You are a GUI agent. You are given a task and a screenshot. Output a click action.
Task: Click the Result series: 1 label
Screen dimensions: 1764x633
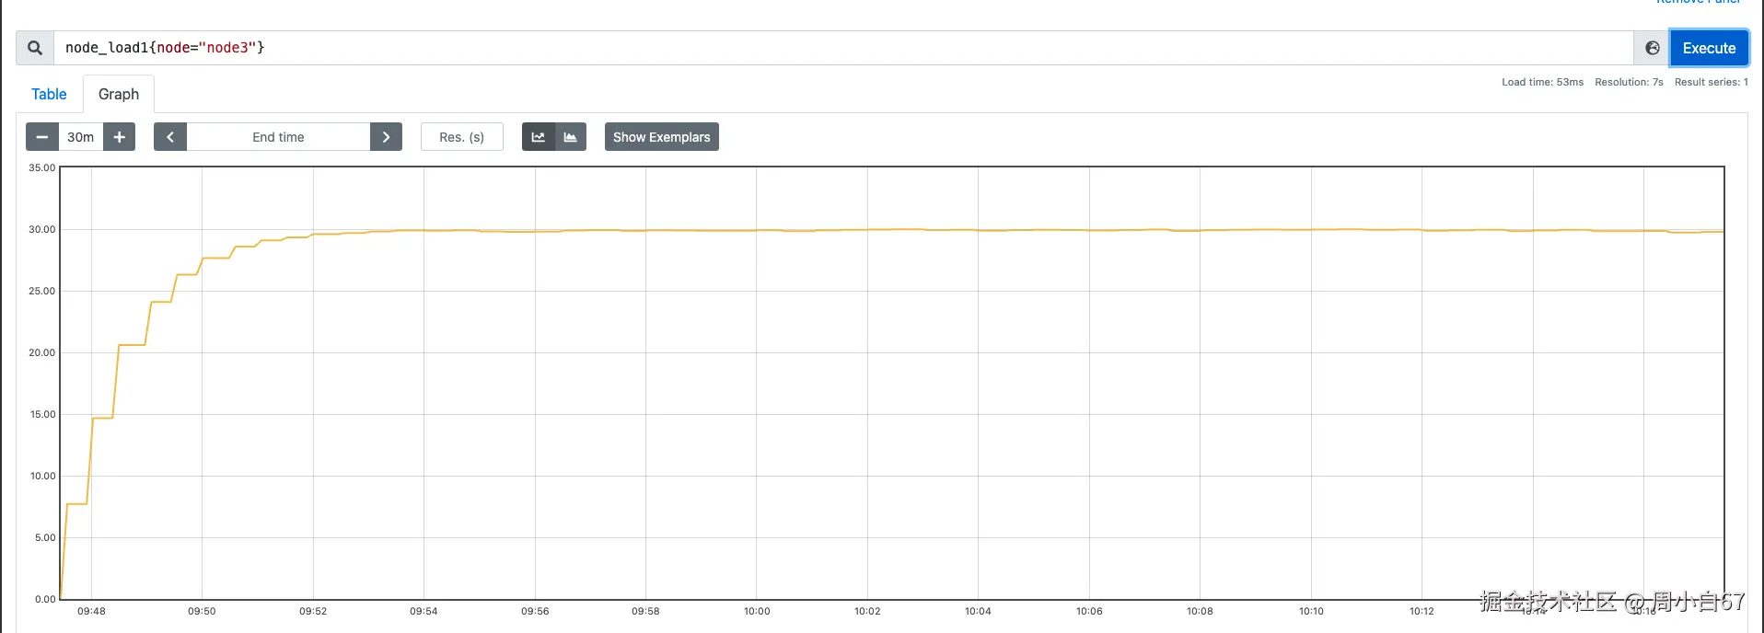[x=1711, y=82]
